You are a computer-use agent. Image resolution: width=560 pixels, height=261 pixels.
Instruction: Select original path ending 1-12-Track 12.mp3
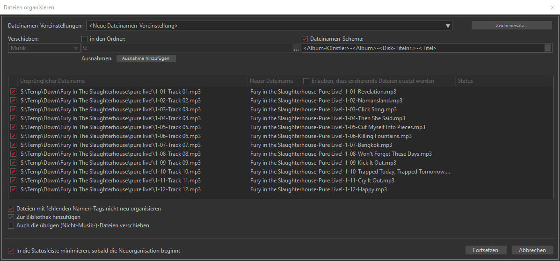[x=111, y=189]
